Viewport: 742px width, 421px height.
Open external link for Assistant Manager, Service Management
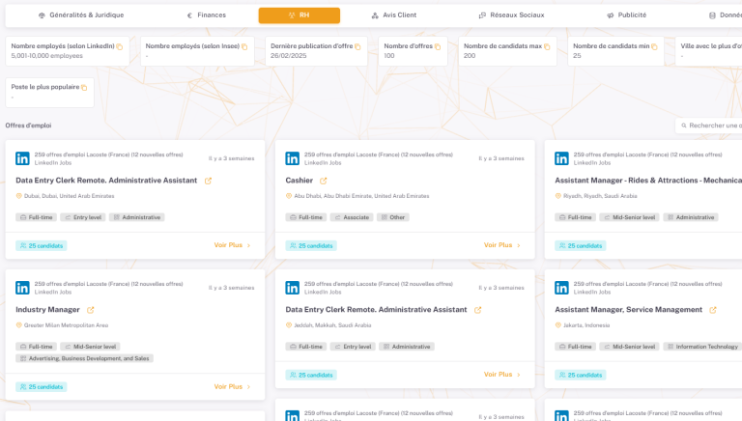(x=713, y=310)
